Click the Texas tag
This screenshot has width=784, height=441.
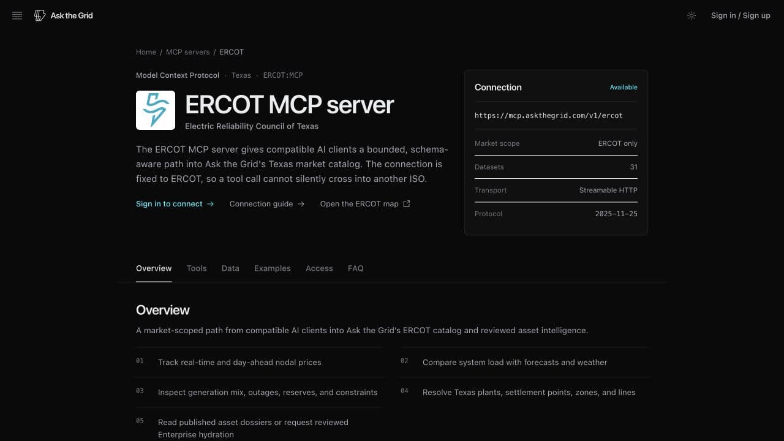pyautogui.click(x=241, y=75)
